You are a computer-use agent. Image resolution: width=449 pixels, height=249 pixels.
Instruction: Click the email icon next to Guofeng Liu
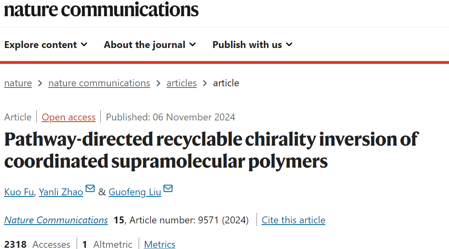pyautogui.click(x=168, y=189)
